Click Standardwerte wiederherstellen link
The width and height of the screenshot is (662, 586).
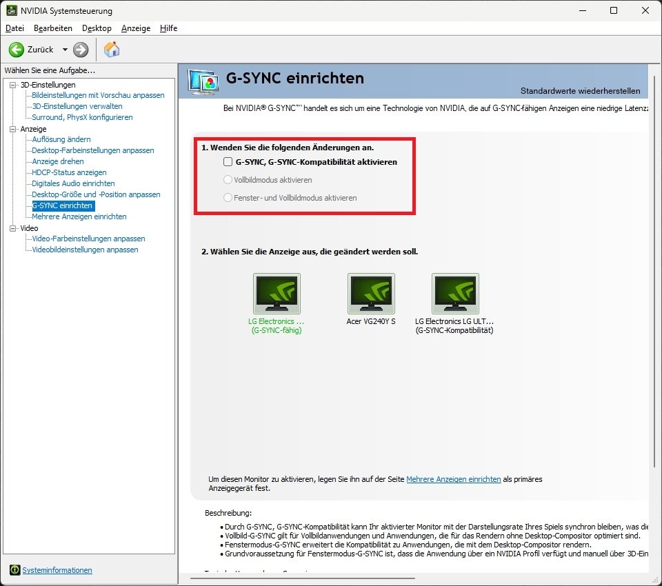[x=580, y=91]
